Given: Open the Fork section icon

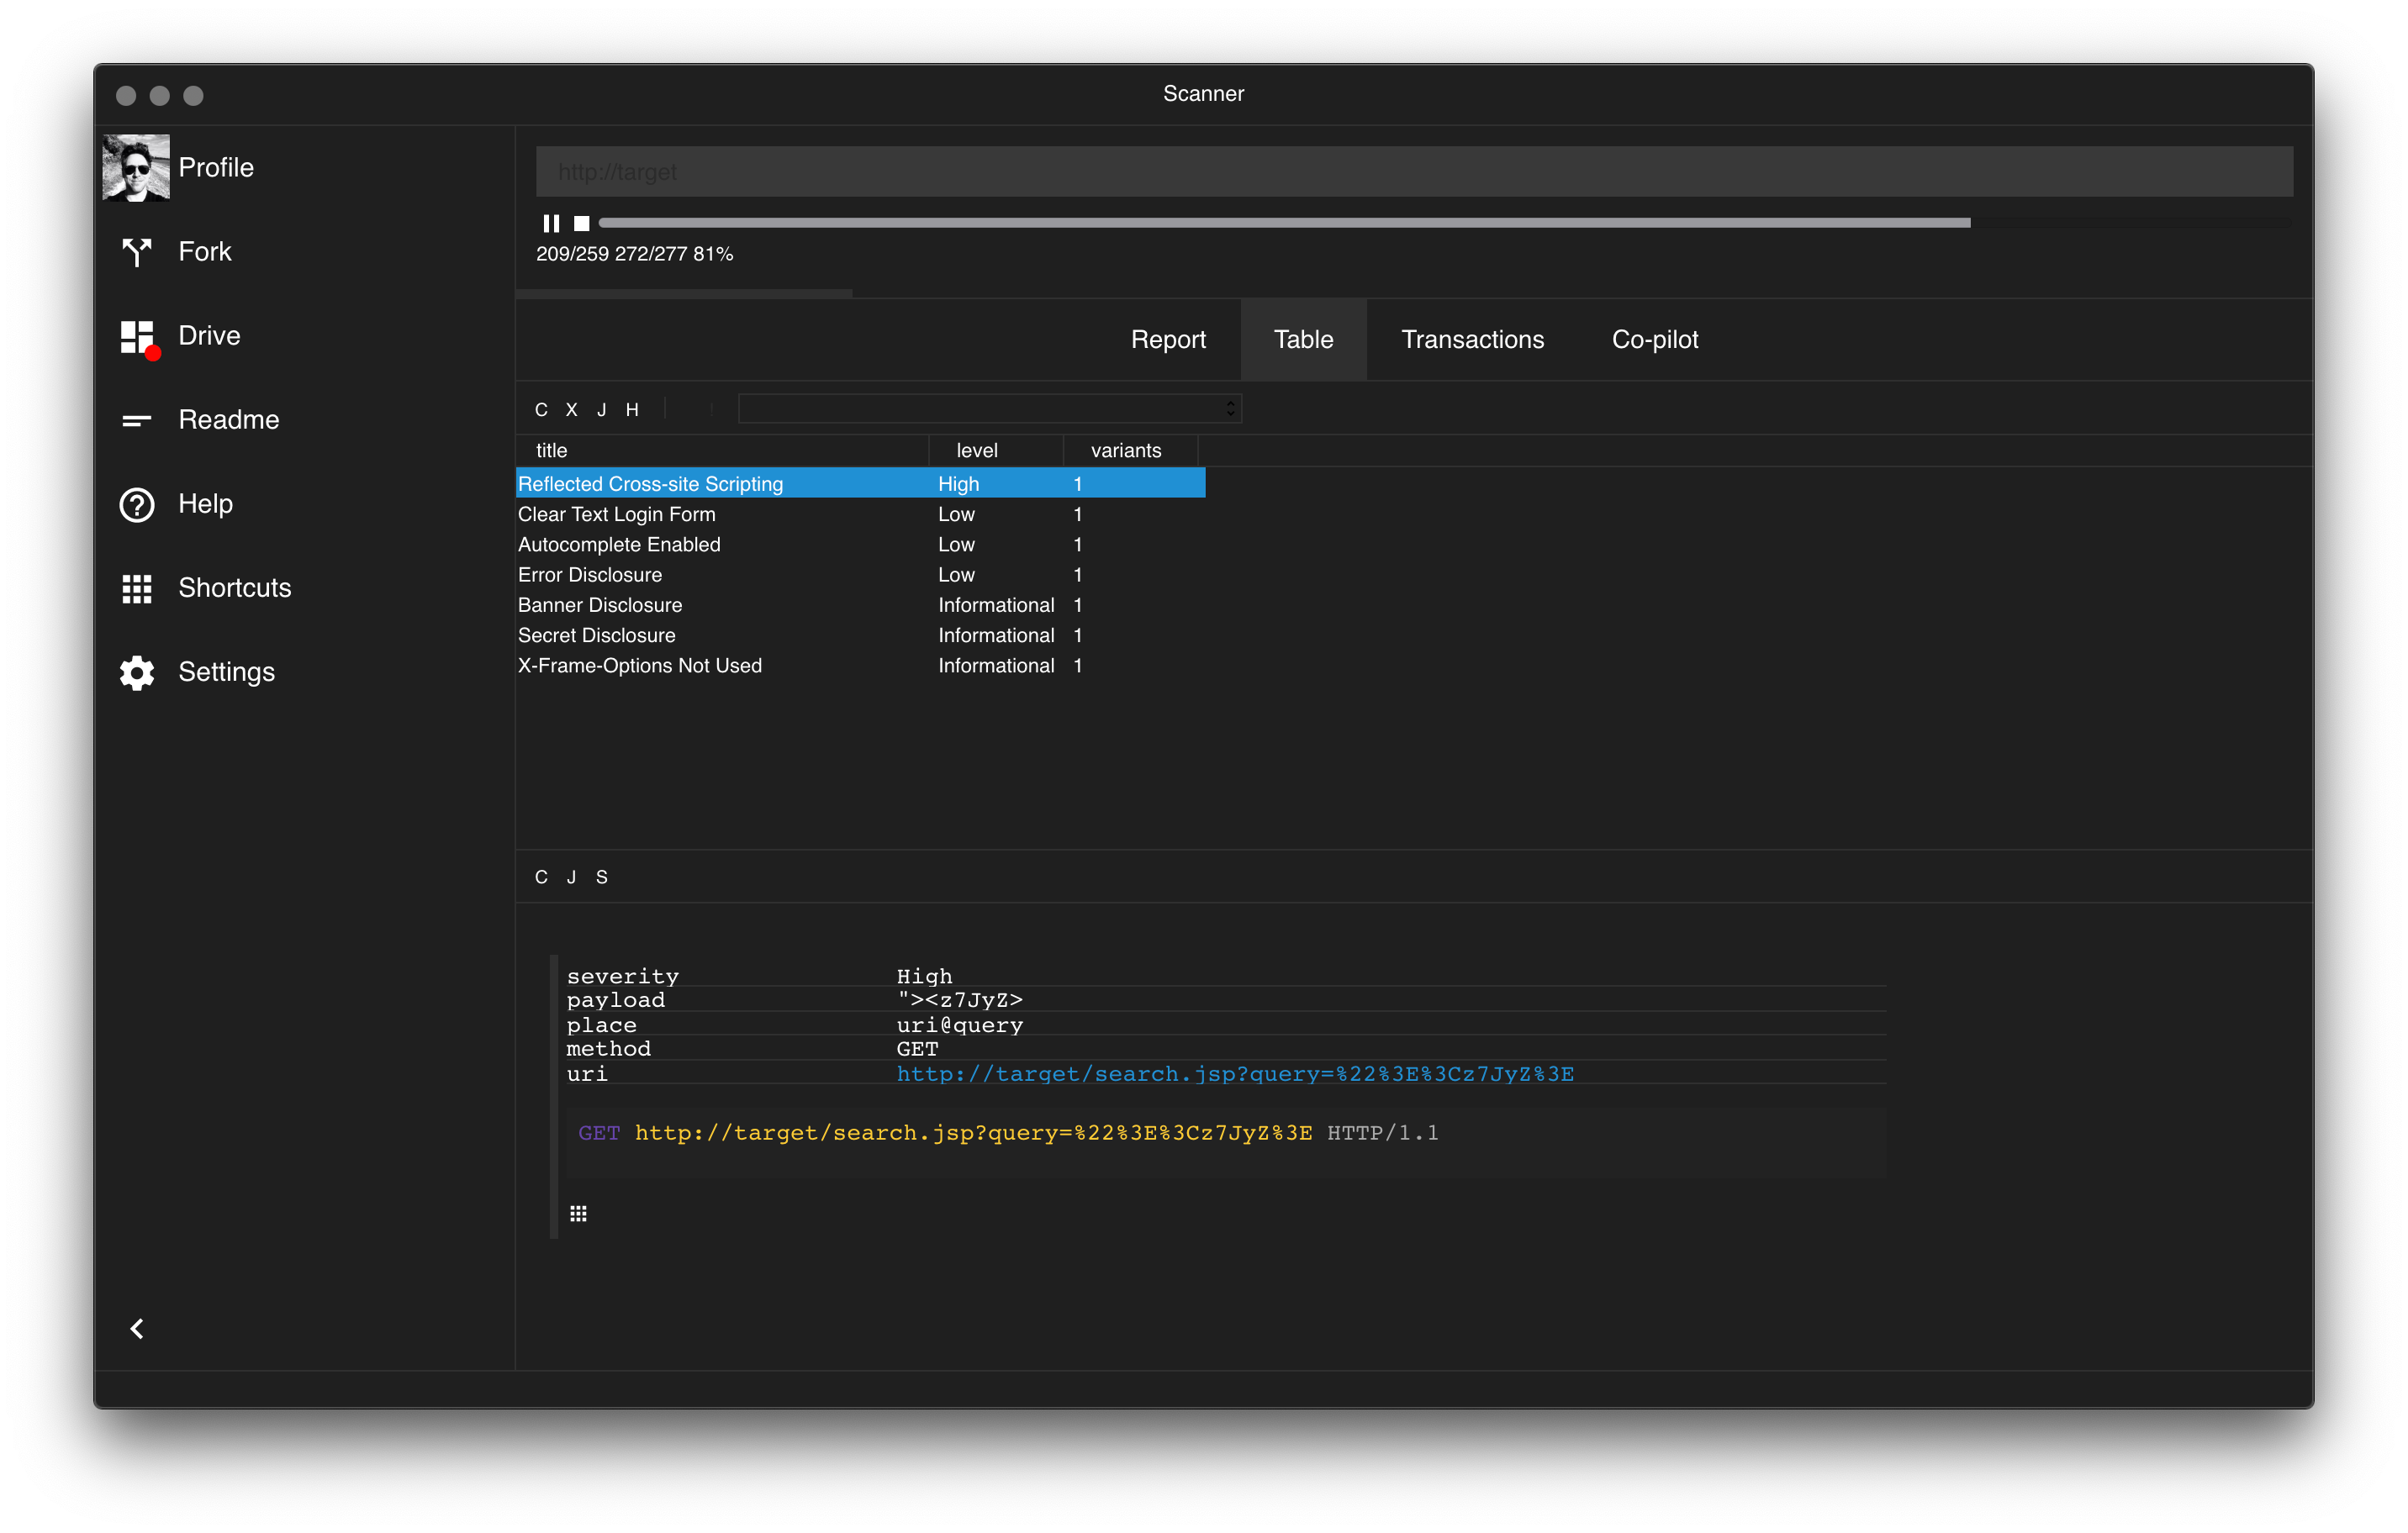Looking at the screenshot, I should [x=137, y=252].
